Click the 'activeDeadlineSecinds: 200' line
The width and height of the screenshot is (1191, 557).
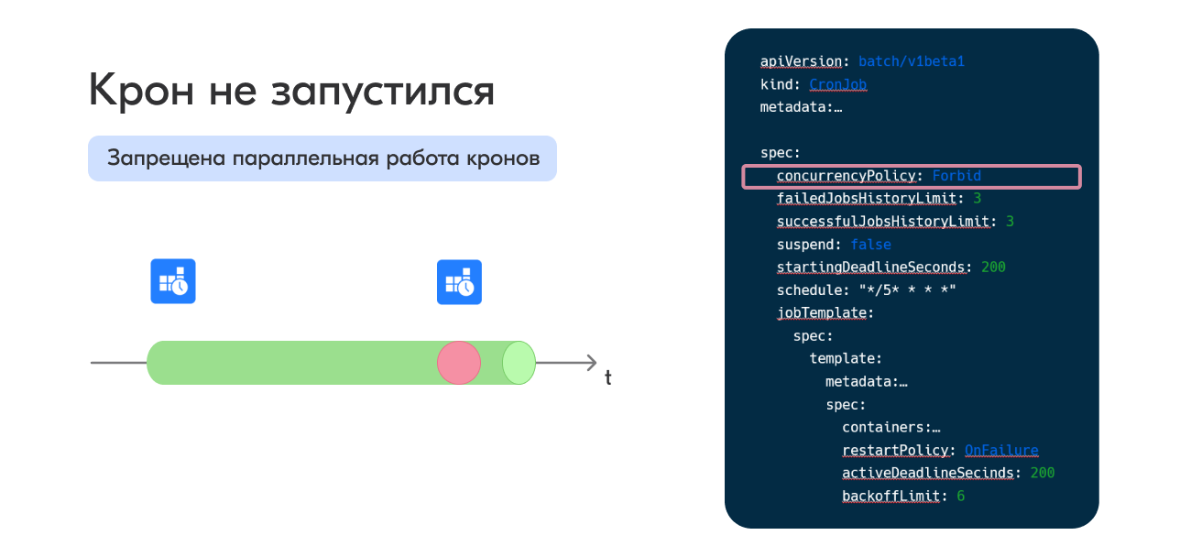948,474
